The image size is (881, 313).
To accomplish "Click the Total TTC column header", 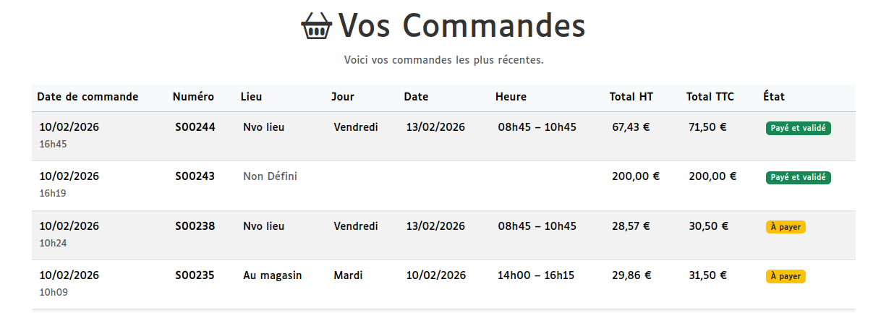I will (710, 97).
